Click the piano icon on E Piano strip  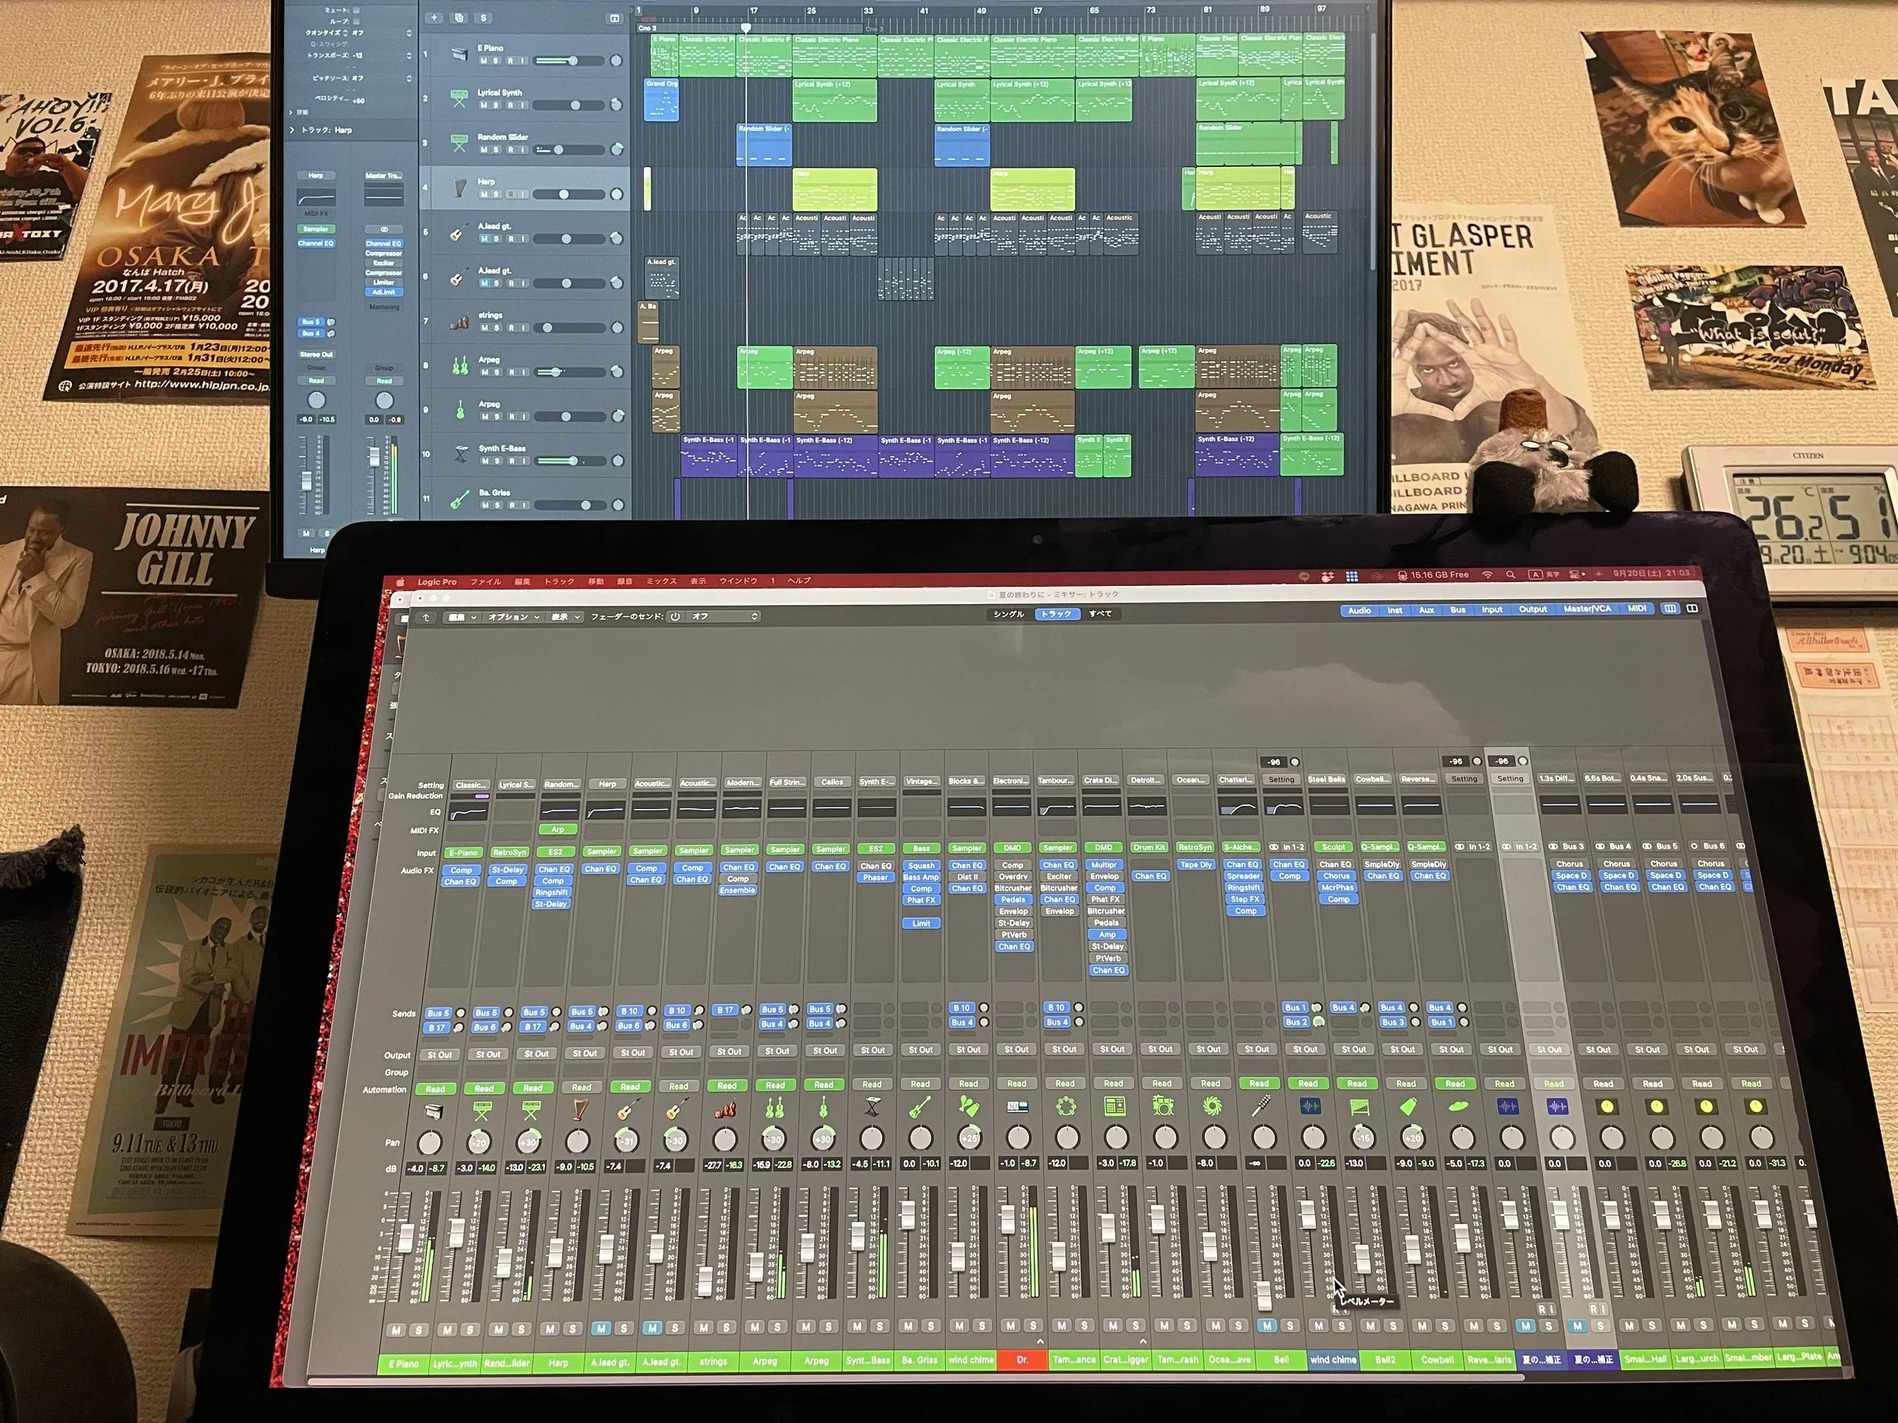pos(435,1111)
